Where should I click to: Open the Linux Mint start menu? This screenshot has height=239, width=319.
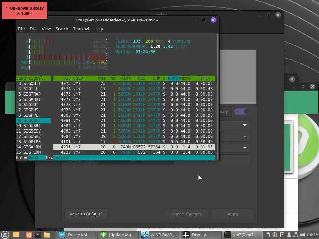click(5, 235)
